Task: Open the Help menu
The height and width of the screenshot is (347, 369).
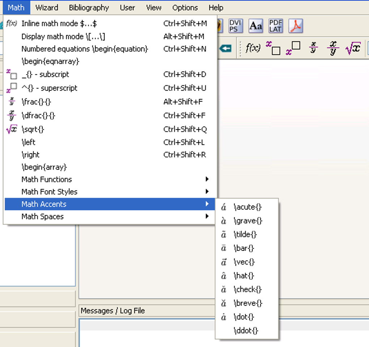Action: (216, 8)
